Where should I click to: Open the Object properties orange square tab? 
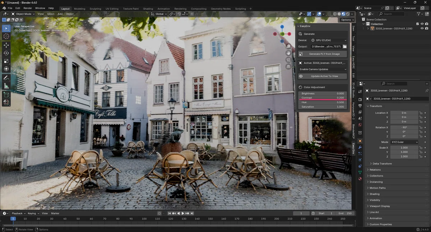360,141
